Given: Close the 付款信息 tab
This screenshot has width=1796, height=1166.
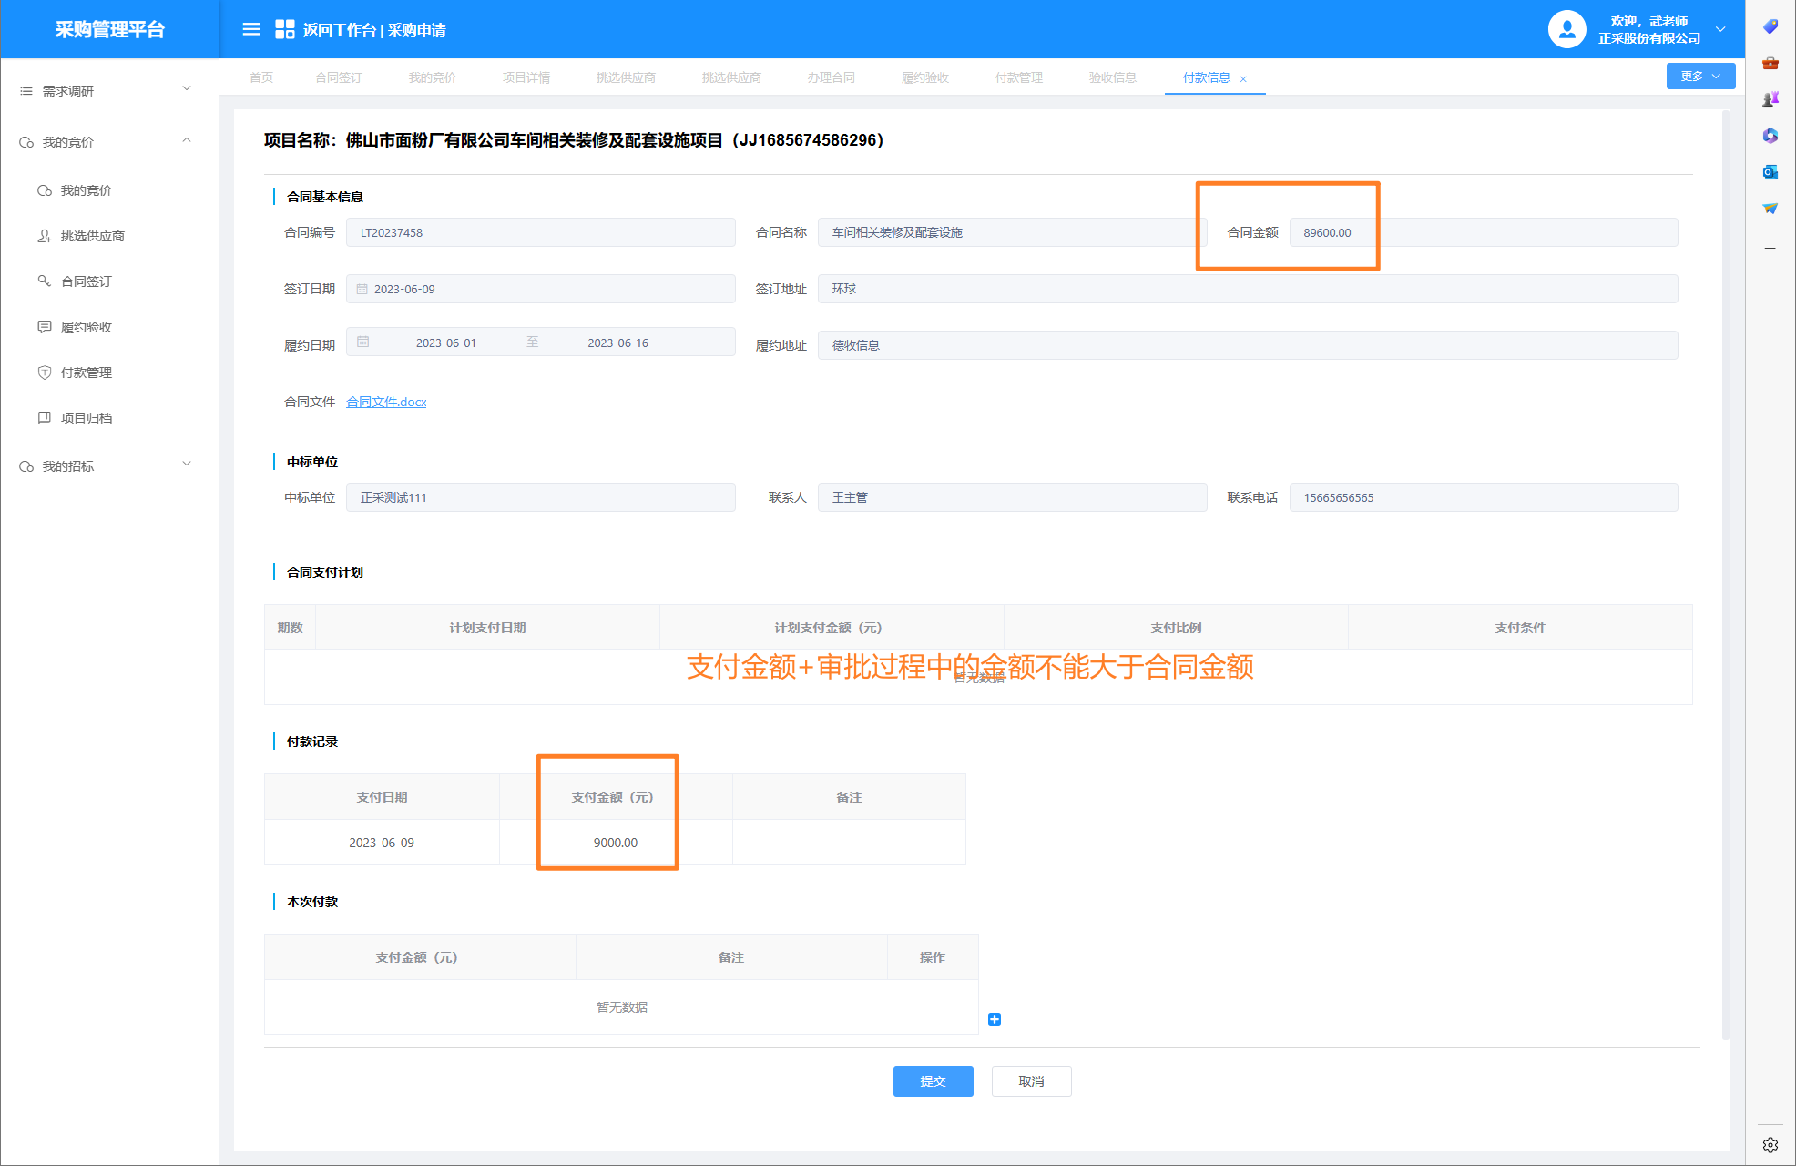Looking at the screenshot, I should [x=1243, y=79].
